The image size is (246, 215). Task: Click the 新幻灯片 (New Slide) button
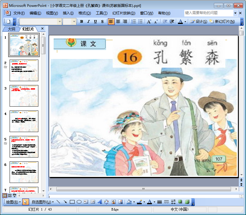point(222,22)
